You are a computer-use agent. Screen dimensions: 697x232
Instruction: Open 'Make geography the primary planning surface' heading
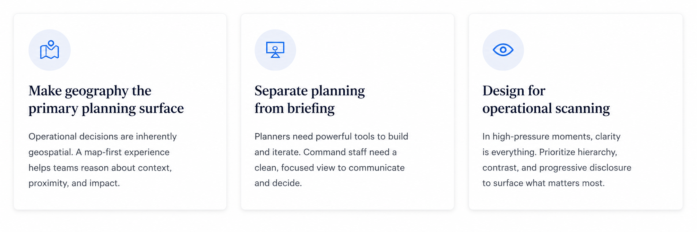coord(106,99)
